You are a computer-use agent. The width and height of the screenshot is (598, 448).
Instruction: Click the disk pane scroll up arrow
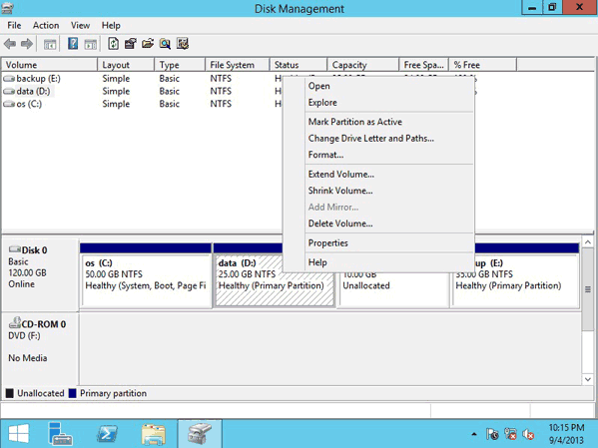coord(588,242)
